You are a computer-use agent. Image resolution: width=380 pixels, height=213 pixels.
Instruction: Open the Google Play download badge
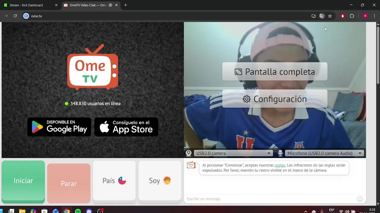click(59, 127)
